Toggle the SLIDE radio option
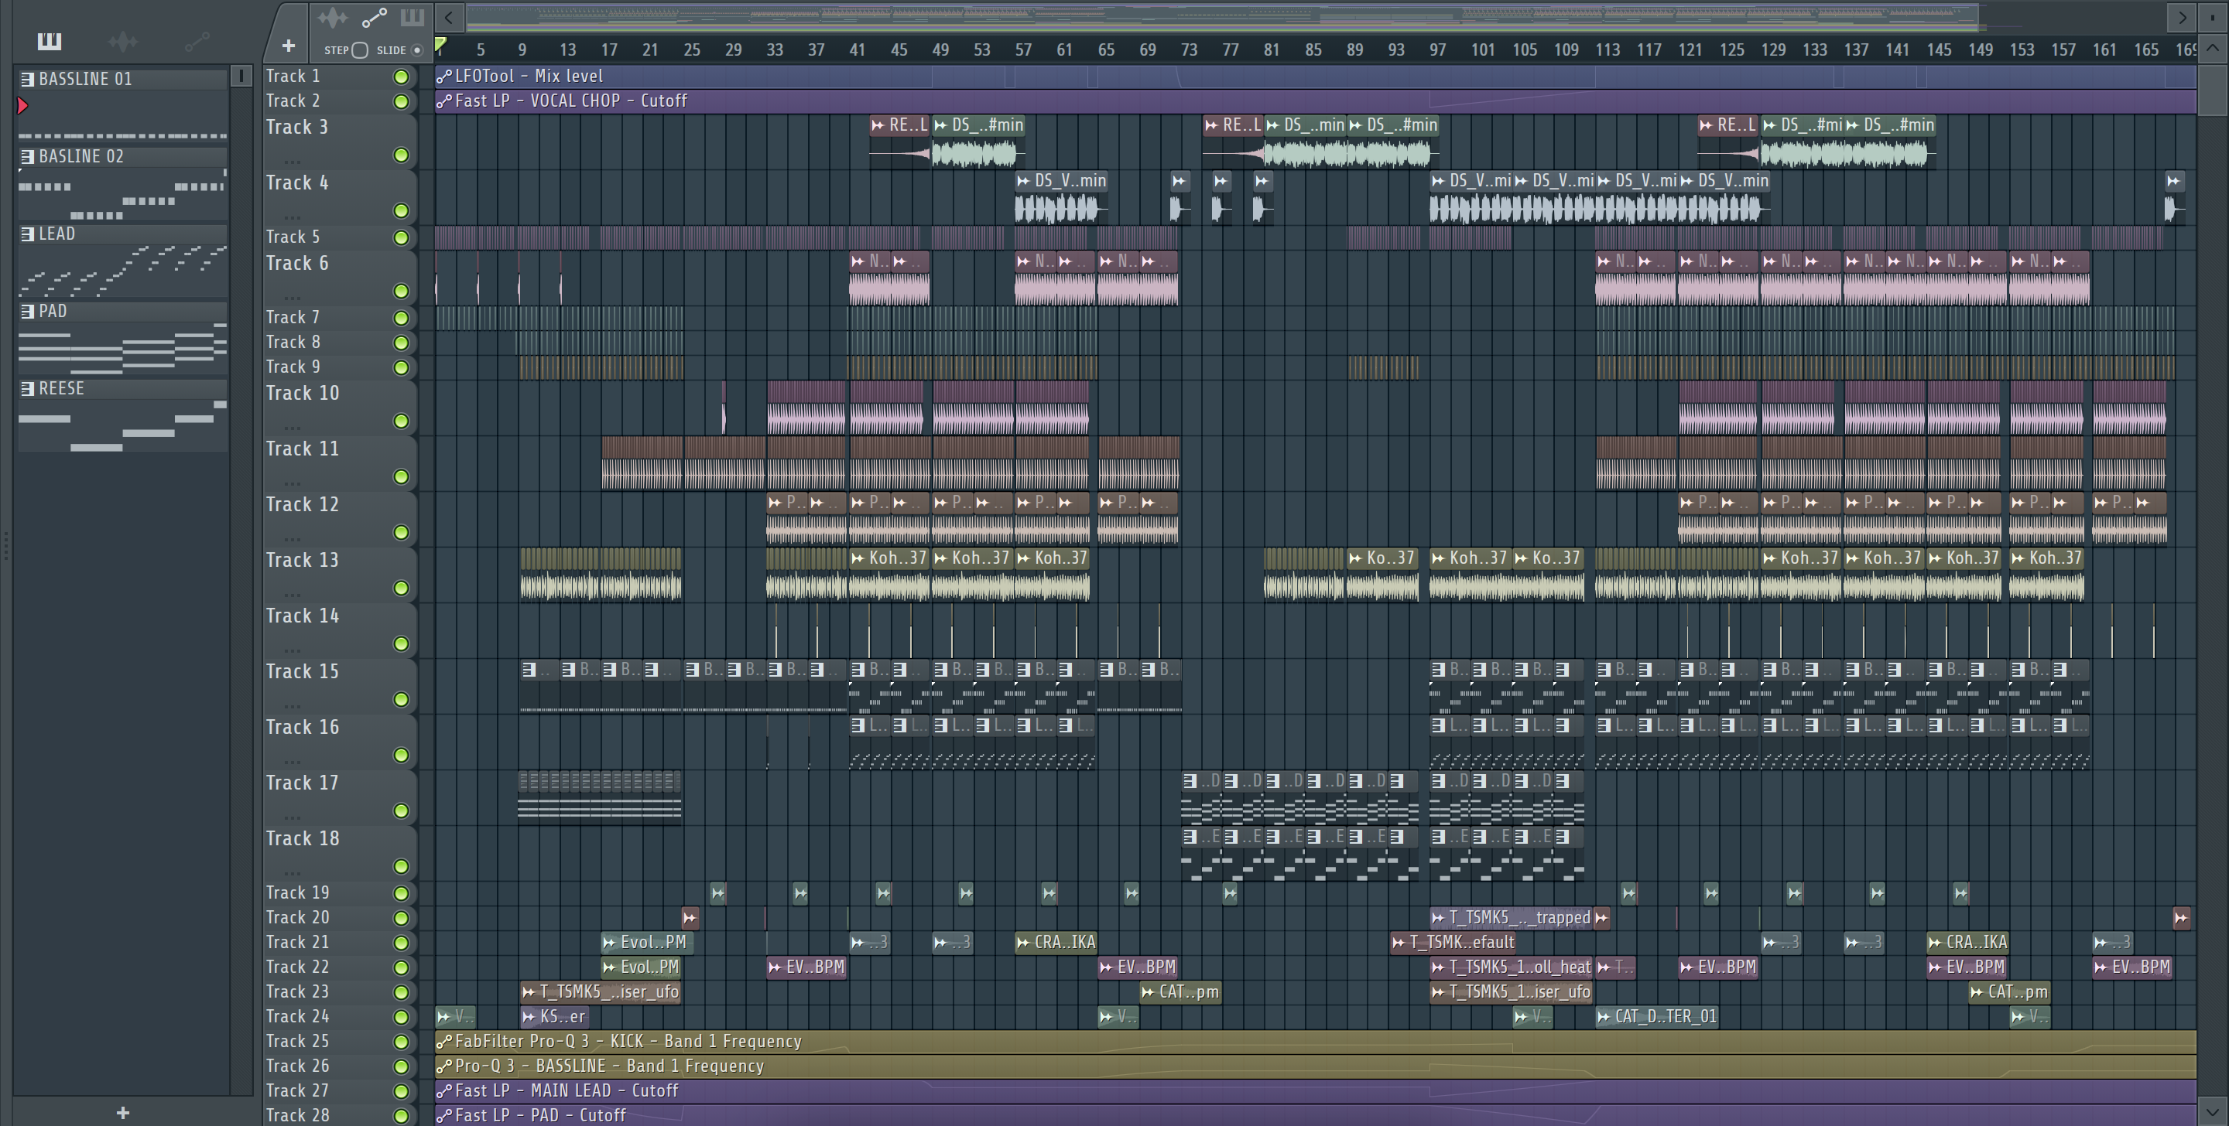Screen dimensions: 2229x1126 [x=417, y=50]
